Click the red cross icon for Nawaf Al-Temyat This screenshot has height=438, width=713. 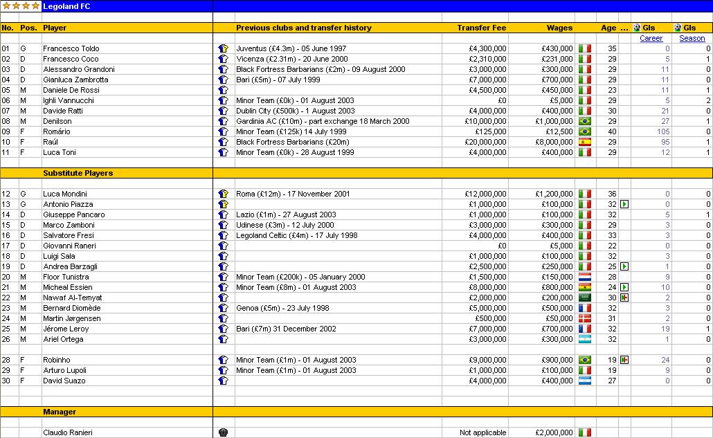624,298
